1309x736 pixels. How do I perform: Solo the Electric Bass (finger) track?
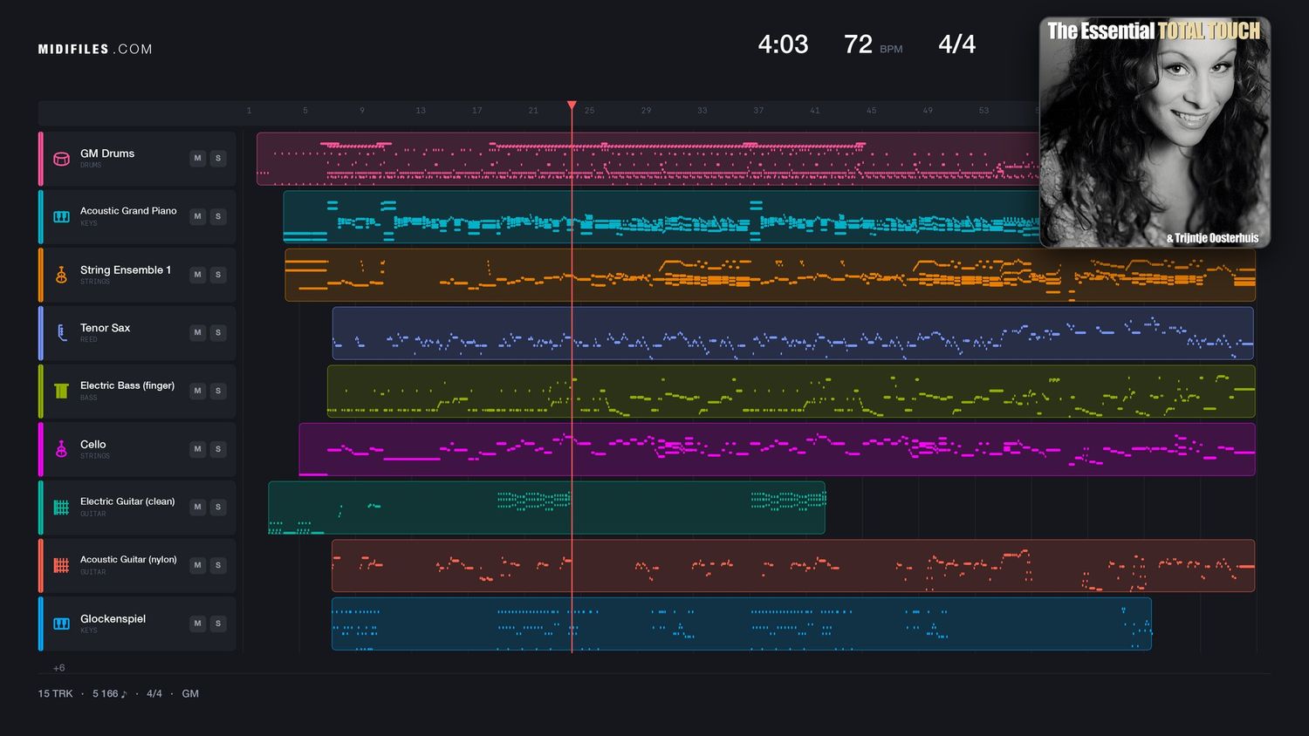click(x=218, y=391)
